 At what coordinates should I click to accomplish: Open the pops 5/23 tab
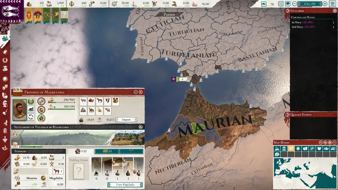(81, 151)
